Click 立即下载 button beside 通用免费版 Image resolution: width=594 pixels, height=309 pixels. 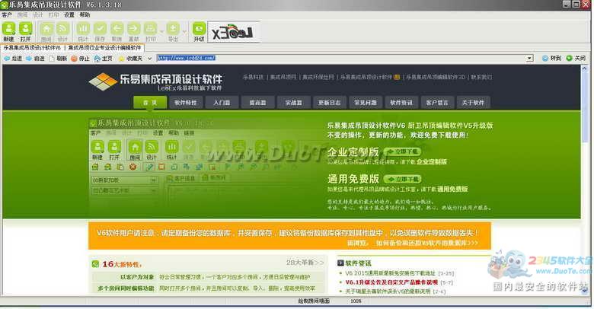(x=403, y=179)
